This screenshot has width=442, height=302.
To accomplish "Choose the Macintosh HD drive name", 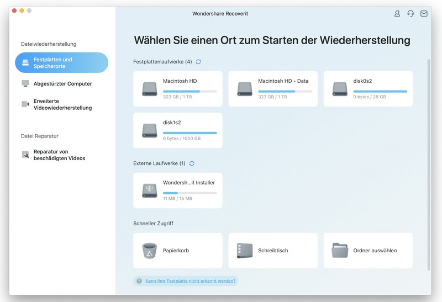I will [180, 81].
